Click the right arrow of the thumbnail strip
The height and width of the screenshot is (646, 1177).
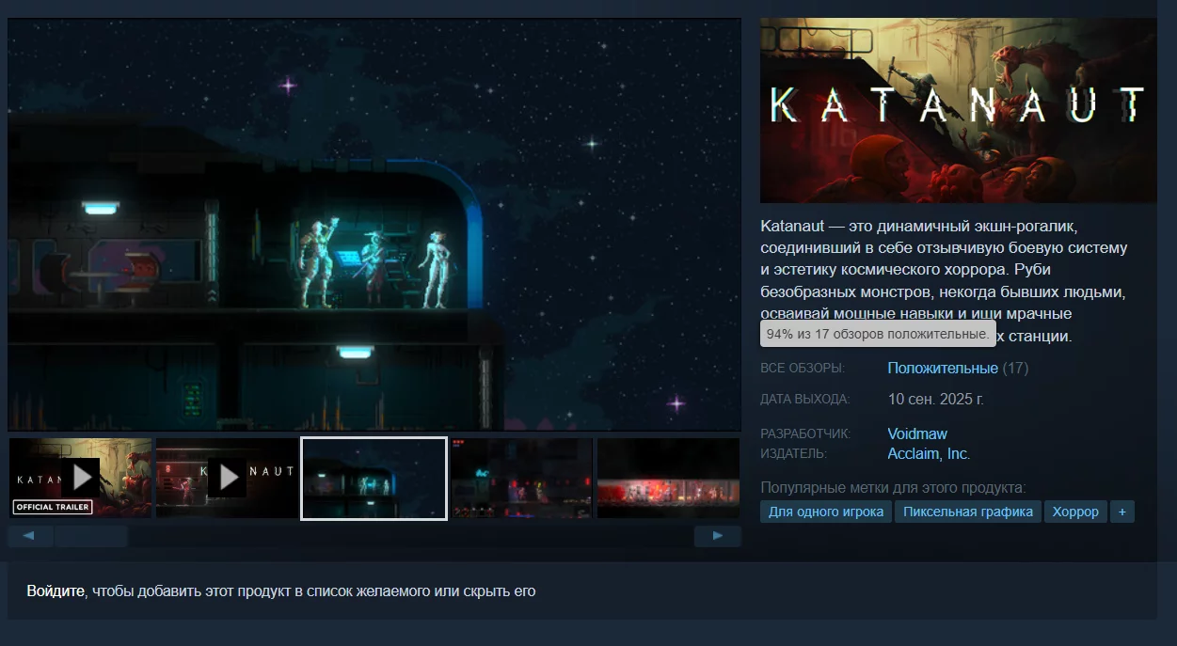[x=718, y=536]
